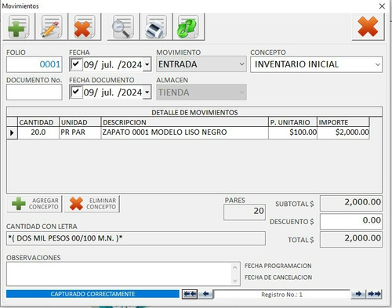Click the PARES field showing 20

coord(245,212)
